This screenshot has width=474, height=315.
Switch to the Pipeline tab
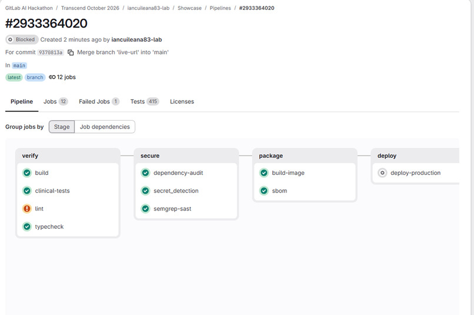click(x=22, y=101)
